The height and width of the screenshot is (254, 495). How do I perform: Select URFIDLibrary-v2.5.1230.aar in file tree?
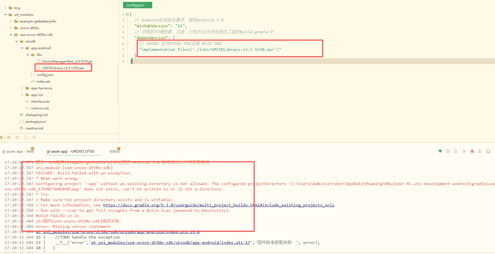pyautogui.click(x=63, y=68)
